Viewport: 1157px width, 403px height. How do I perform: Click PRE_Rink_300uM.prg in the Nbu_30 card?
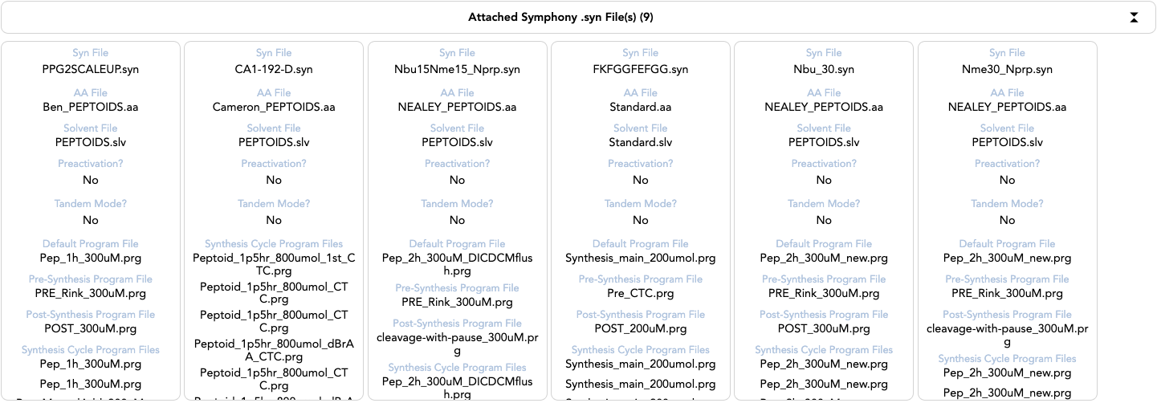tap(824, 294)
